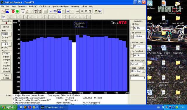
Task: Click the system tray clock
Action: tap(182, 107)
